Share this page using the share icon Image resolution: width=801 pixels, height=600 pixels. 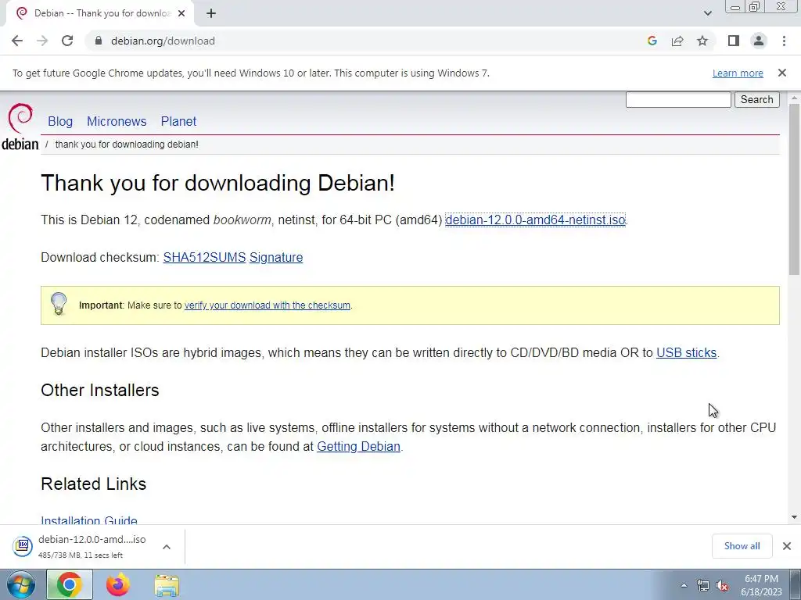click(677, 41)
